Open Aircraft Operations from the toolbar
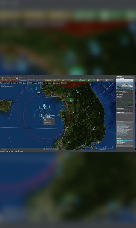 [x=57, y=80]
